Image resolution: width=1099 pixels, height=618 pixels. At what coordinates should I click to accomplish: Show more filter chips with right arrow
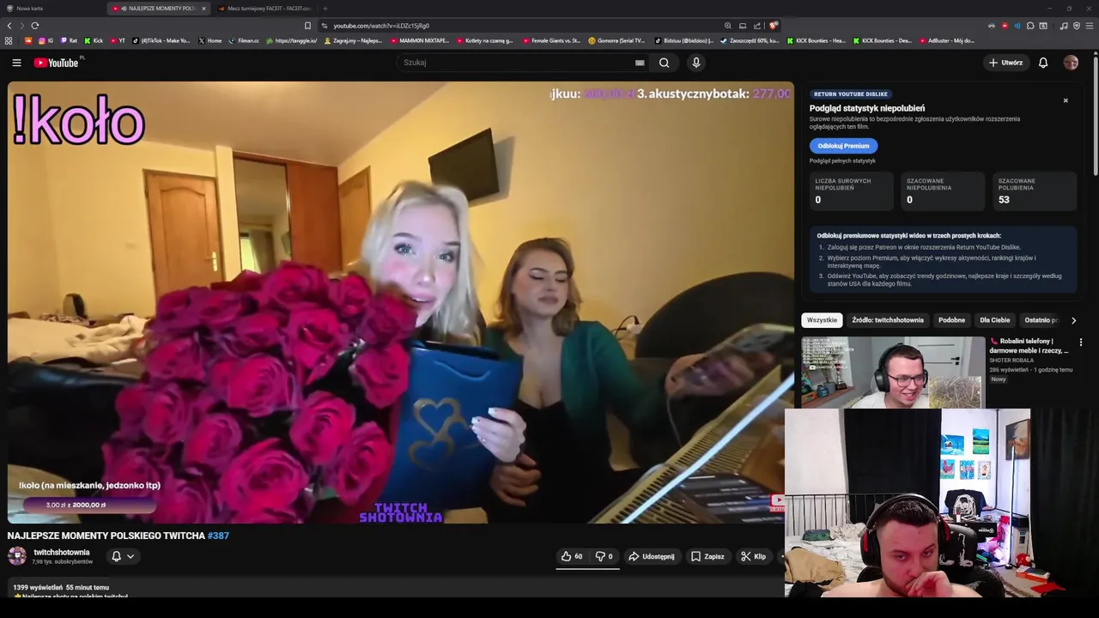(x=1073, y=320)
